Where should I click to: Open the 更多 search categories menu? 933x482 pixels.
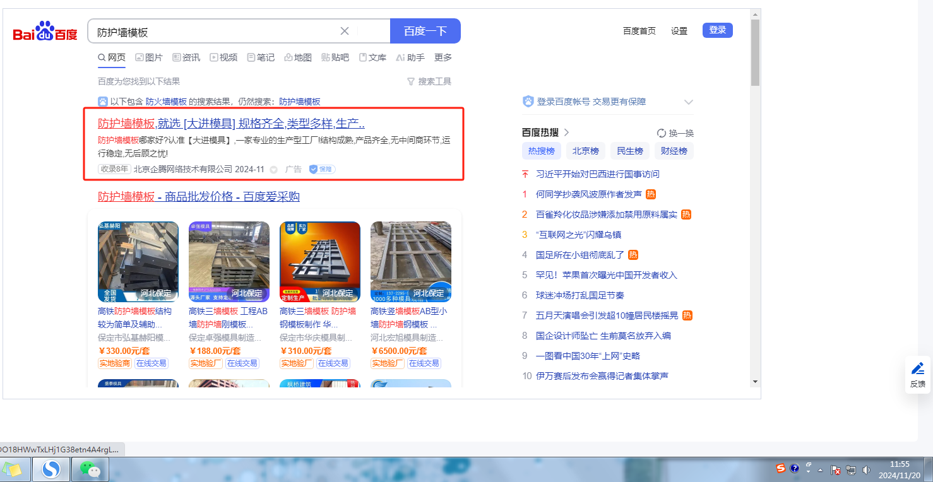(x=443, y=57)
